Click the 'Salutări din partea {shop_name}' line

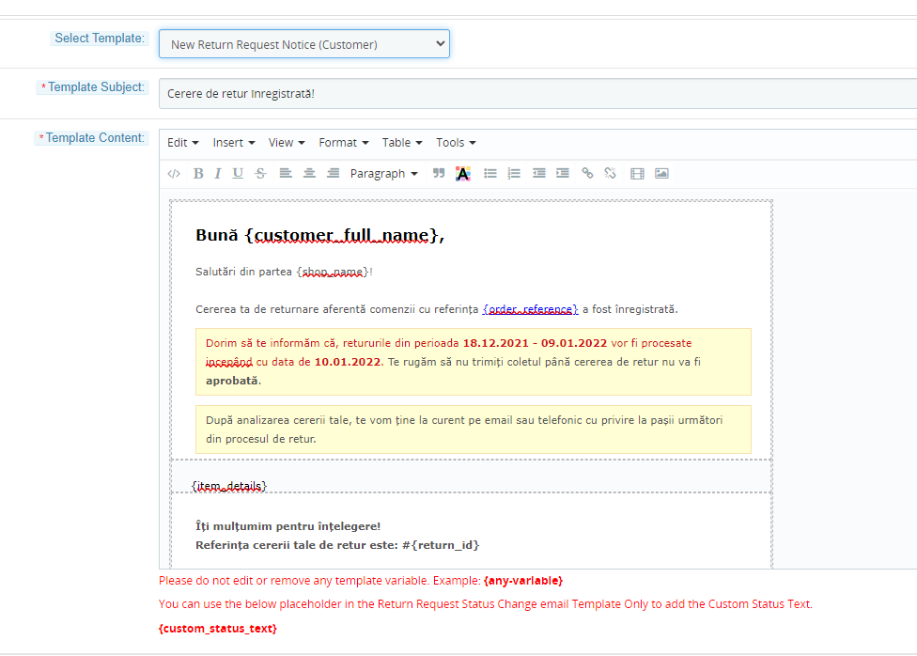click(285, 272)
